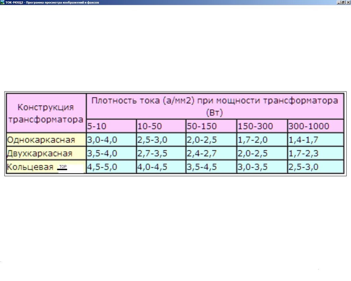Select the '5-10' power range header
351x281 pixels.
(111, 126)
